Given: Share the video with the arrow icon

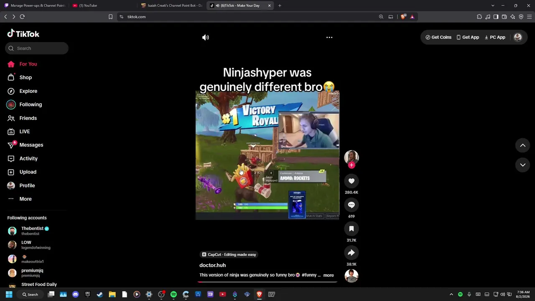Looking at the screenshot, I should (351, 253).
